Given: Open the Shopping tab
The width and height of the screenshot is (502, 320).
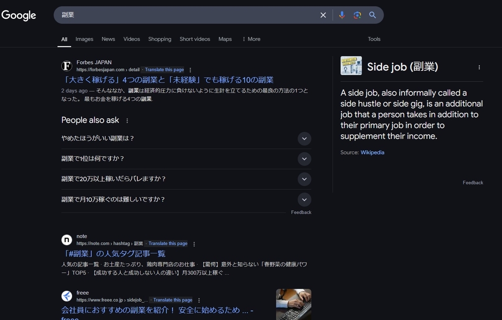Looking at the screenshot, I should [x=160, y=39].
